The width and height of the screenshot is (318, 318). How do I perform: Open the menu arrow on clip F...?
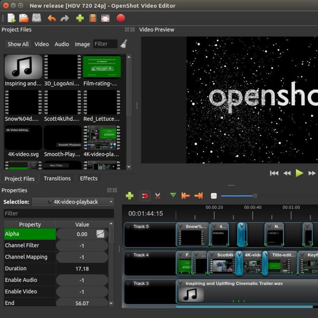point(180,255)
